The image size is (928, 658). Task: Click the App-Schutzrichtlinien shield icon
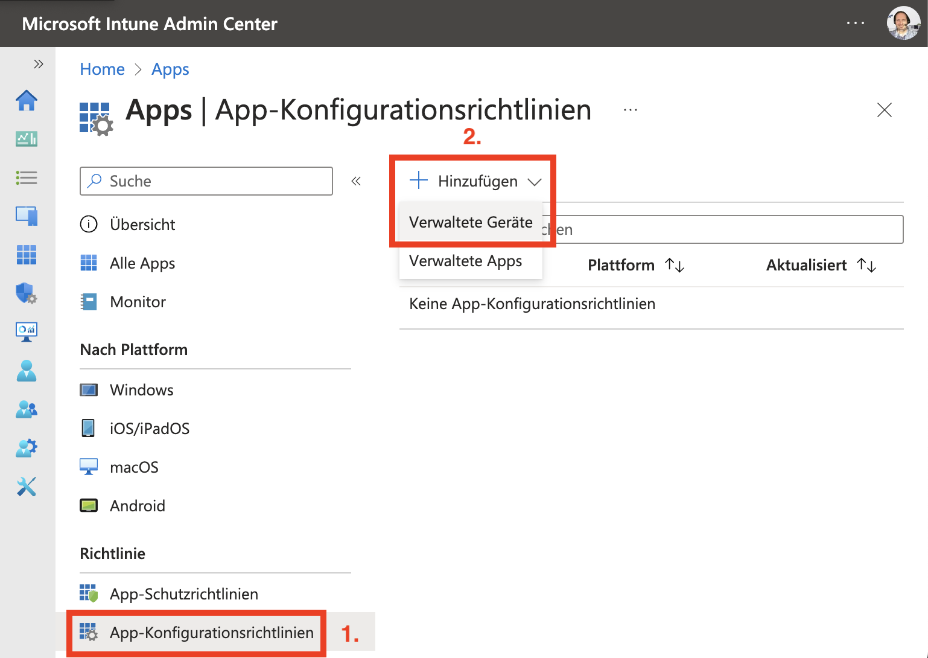[x=89, y=594]
